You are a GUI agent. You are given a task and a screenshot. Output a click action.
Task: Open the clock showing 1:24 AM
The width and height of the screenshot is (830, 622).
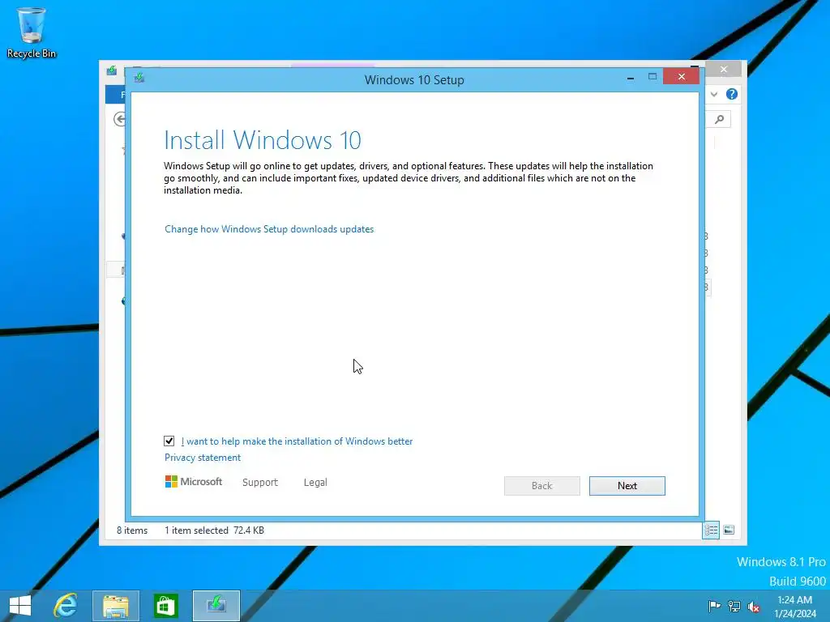(794, 606)
